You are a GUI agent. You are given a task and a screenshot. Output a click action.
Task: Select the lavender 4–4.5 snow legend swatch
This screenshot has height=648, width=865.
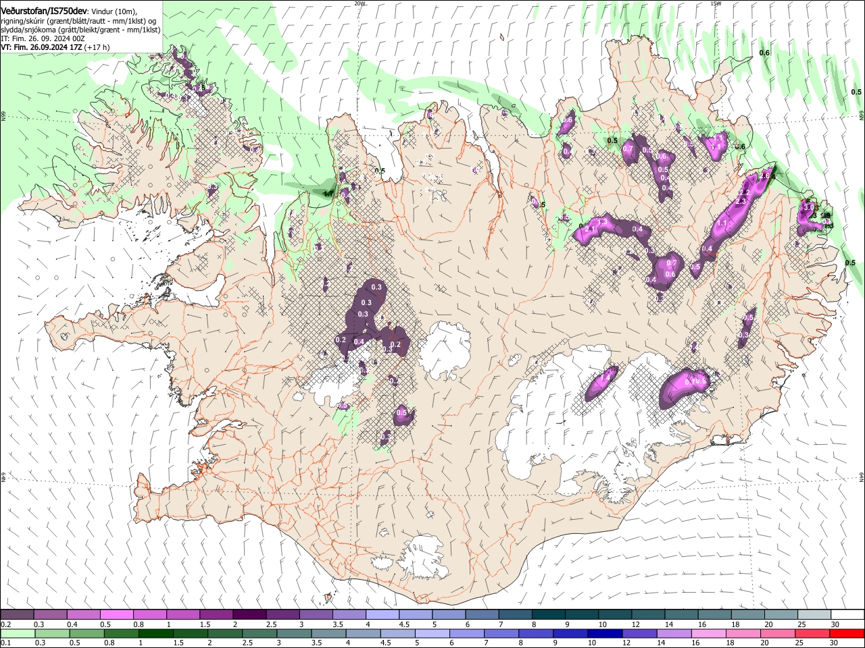[x=381, y=614]
